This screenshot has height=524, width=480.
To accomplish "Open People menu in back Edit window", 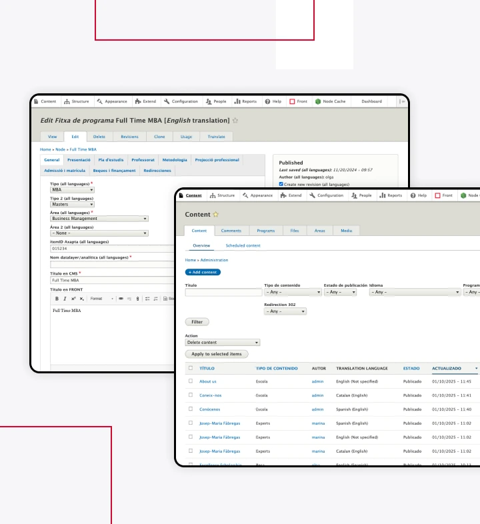I will tap(216, 101).
